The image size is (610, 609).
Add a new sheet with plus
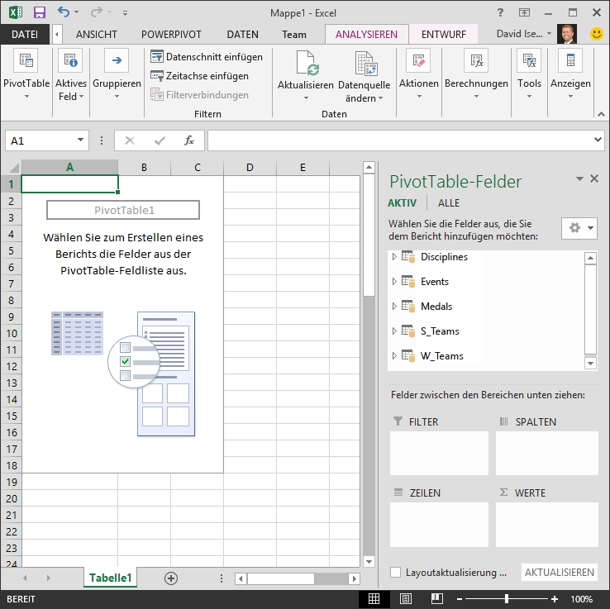(x=171, y=578)
